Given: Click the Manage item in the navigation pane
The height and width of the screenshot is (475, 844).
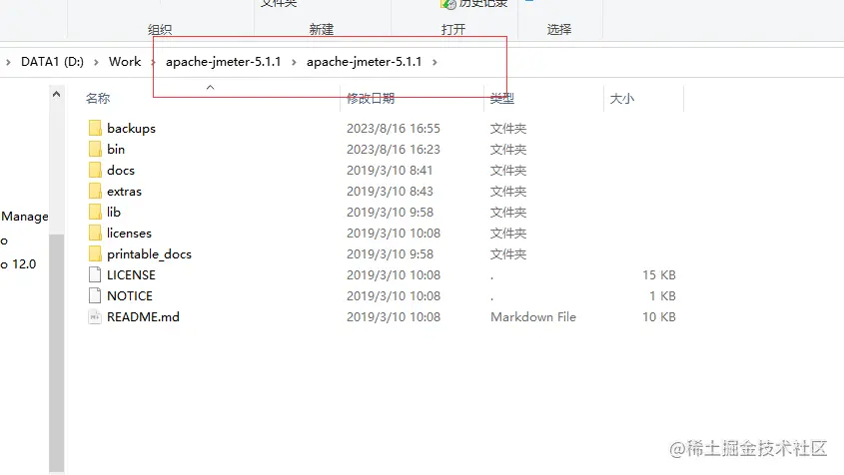Looking at the screenshot, I should point(25,217).
